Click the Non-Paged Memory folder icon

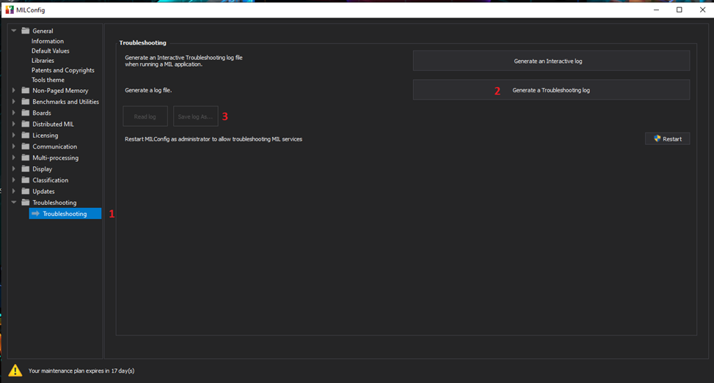(26, 90)
